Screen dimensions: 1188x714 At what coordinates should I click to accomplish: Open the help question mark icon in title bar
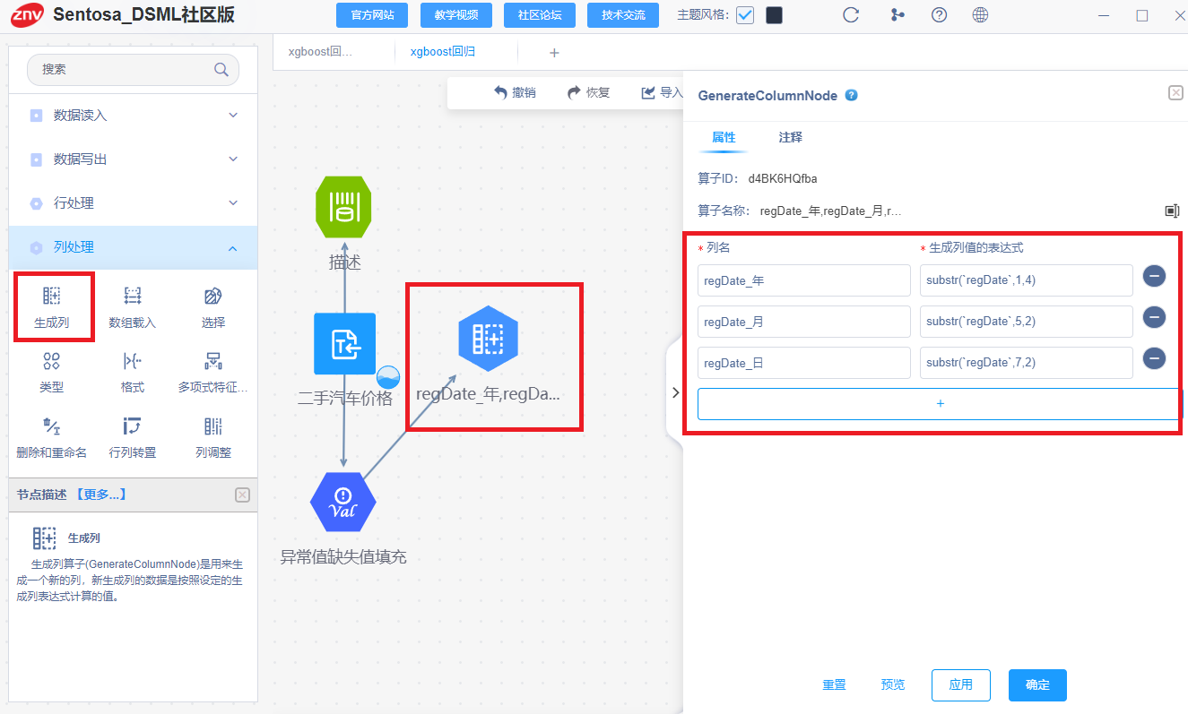939,15
